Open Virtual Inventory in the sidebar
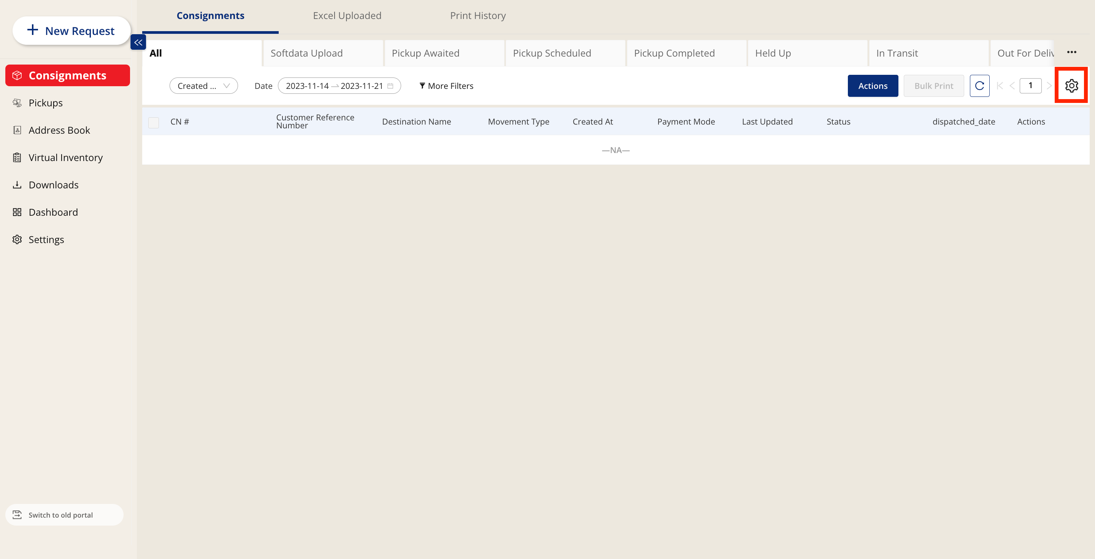 pyautogui.click(x=65, y=158)
